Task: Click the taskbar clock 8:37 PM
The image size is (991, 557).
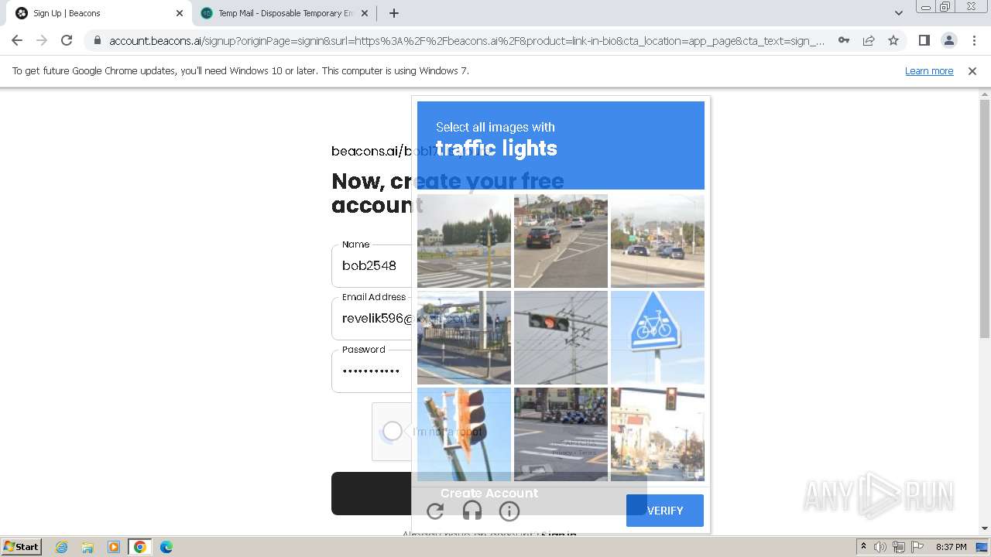Action: (x=951, y=547)
